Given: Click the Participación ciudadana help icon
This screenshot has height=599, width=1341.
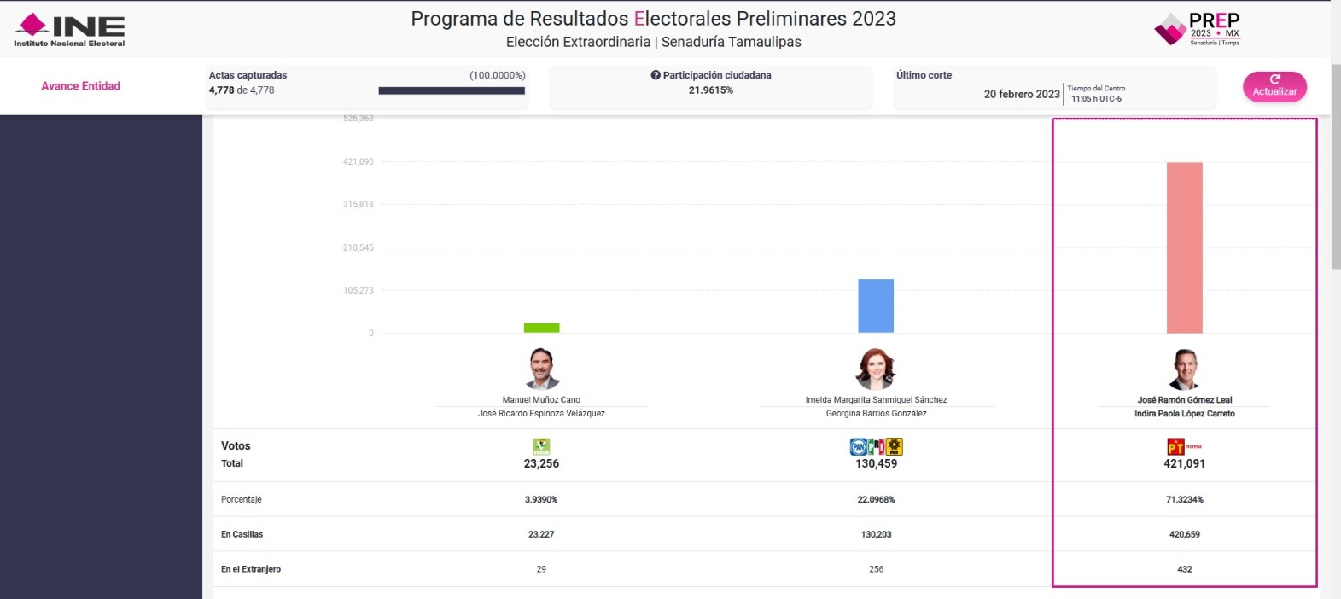Looking at the screenshot, I should [x=656, y=75].
